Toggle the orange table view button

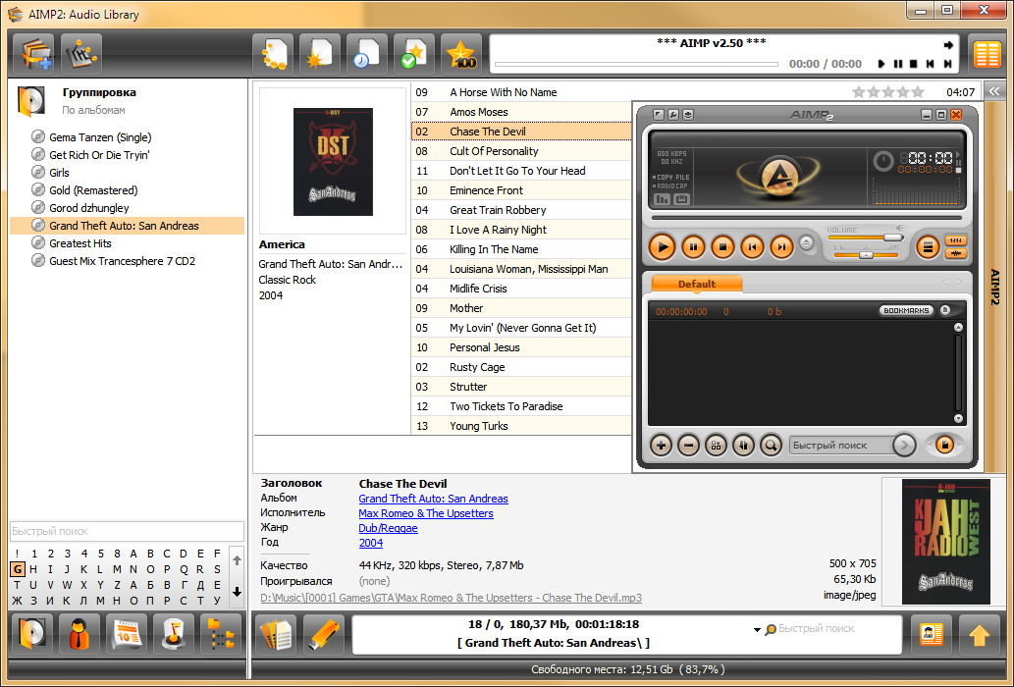point(987,54)
